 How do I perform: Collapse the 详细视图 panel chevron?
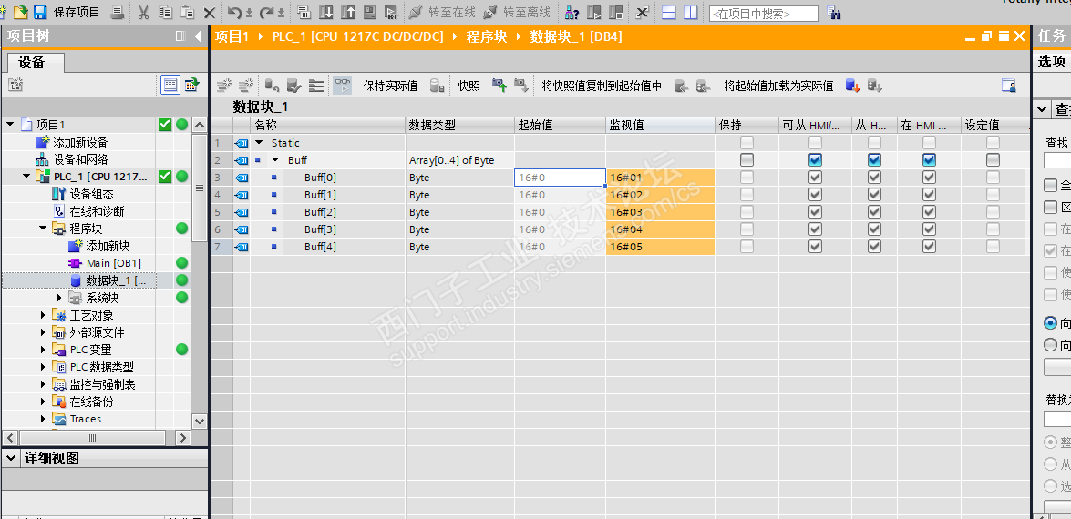[x=11, y=458]
